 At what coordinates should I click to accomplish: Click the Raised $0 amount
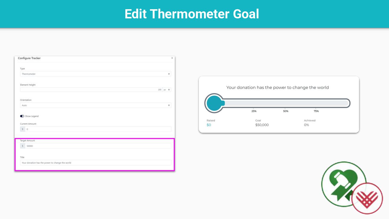coord(209,125)
